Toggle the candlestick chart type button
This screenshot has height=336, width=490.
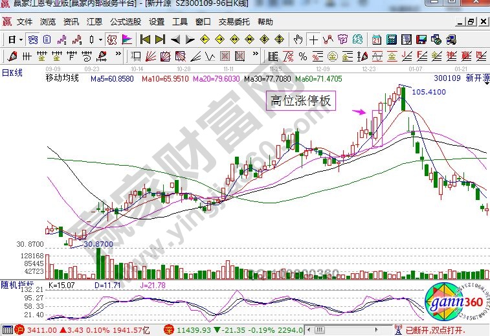pos(92,39)
